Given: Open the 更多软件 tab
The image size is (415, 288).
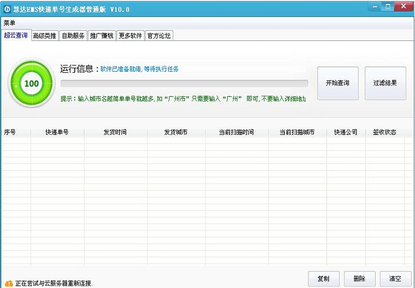Looking at the screenshot, I should coord(130,36).
